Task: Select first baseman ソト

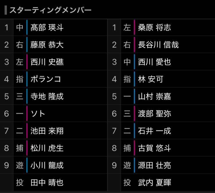Action: point(38,114)
